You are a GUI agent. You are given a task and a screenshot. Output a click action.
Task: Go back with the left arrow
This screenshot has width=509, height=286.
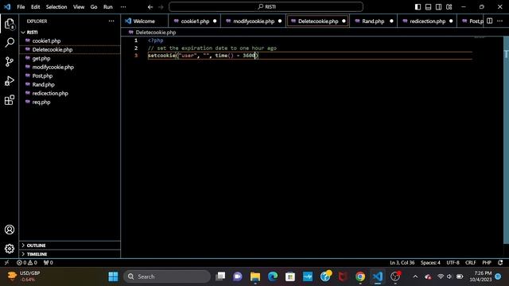(x=150, y=7)
